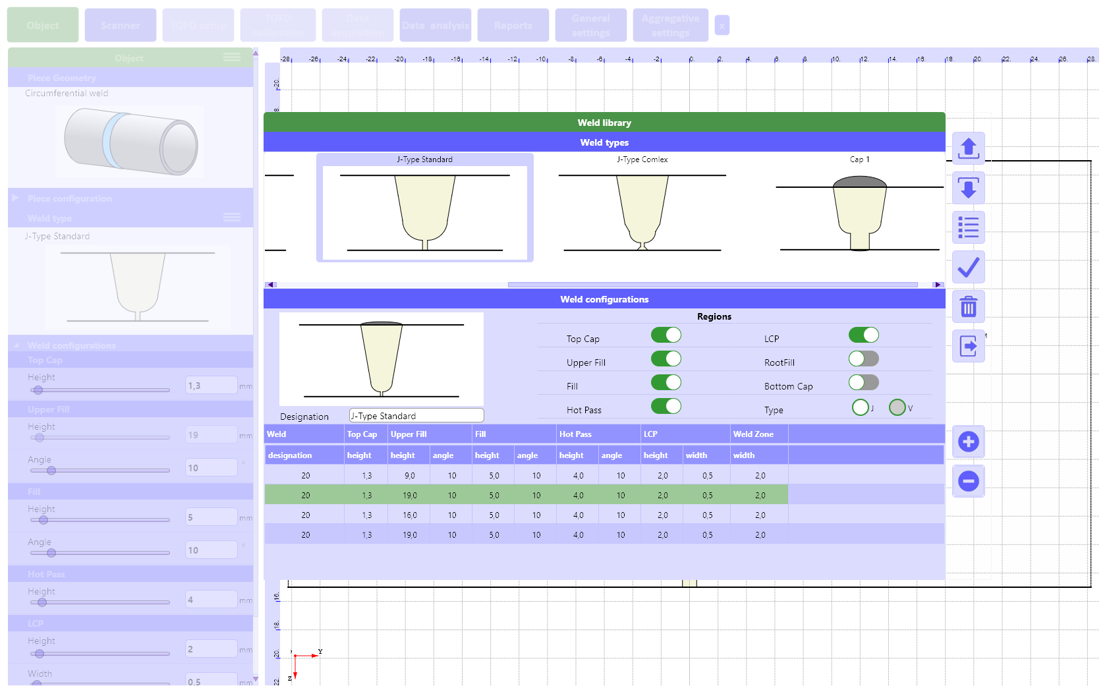The image size is (1107, 692).
Task: Open the Reports tab
Action: (x=513, y=25)
